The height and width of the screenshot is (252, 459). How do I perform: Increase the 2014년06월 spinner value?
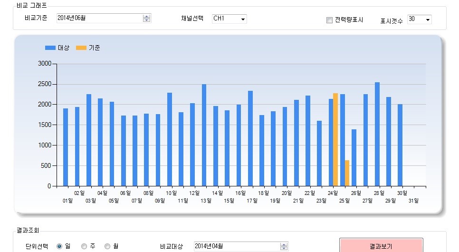[146, 17]
